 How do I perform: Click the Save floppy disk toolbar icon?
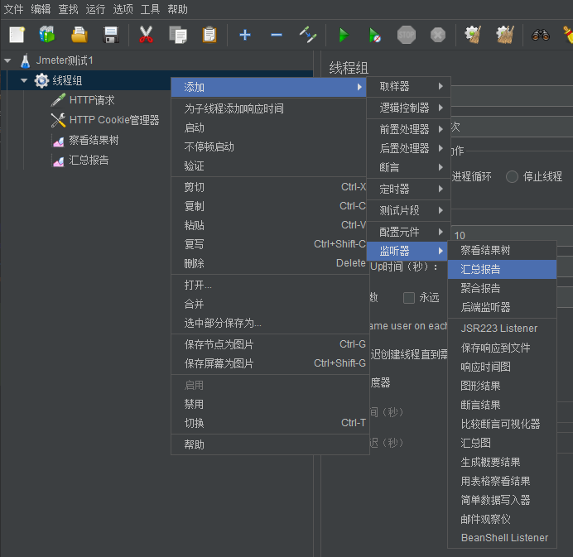coord(110,35)
